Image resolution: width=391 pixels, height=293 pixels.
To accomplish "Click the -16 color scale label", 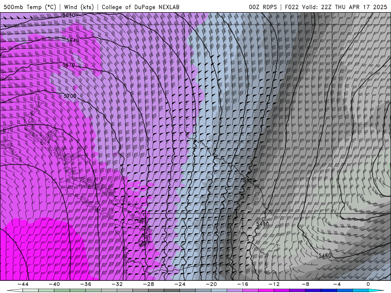I will coord(242,284).
